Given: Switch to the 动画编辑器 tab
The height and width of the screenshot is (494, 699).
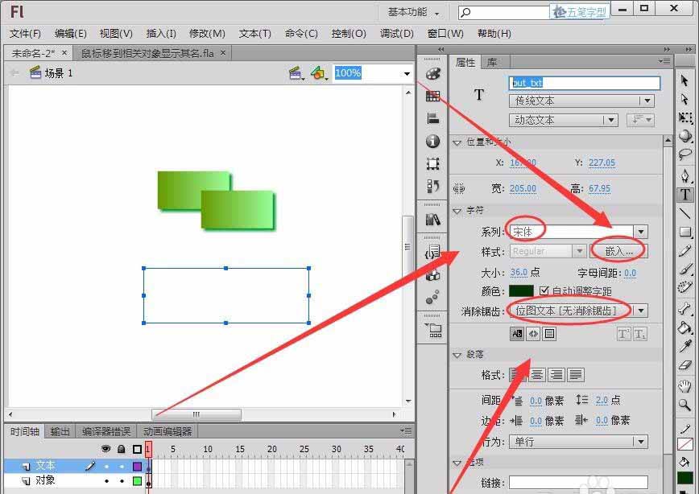Looking at the screenshot, I should click(x=168, y=431).
